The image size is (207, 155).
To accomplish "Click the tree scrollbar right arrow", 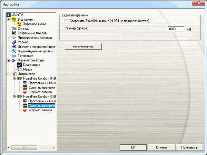I will click(53, 147).
